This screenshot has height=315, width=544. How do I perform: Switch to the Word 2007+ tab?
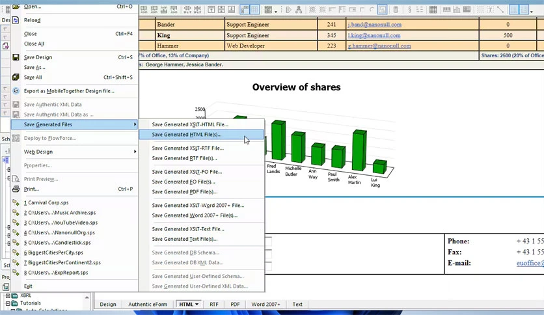tap(265, 304)
